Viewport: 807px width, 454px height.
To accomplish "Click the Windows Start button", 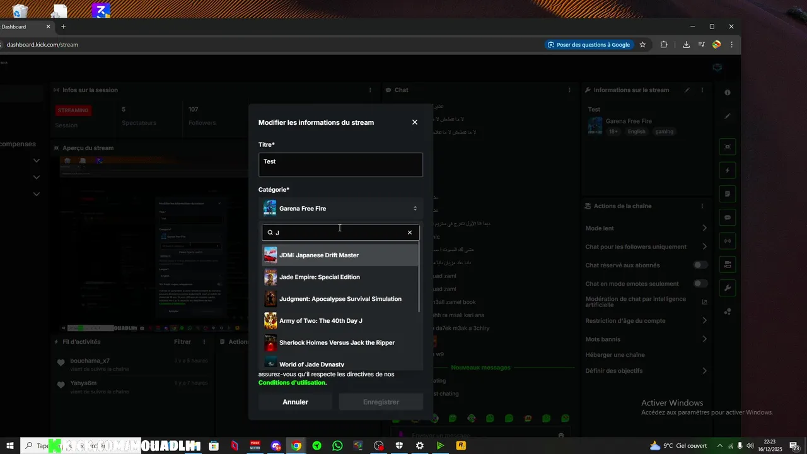I will 9,446.
